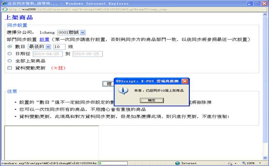This screenshot has height=166, width=269.
Task: Select the 日期從 radio button
Action: coord(10,54)
